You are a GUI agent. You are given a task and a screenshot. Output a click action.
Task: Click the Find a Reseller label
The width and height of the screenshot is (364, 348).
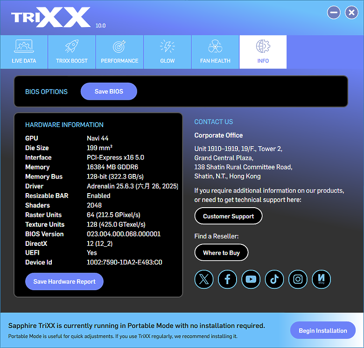[x=217, y=236]
